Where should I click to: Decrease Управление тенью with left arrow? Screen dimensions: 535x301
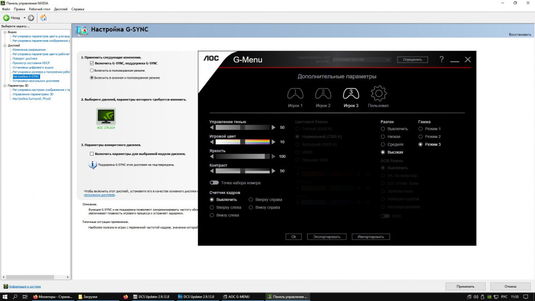tap(212, 127)
